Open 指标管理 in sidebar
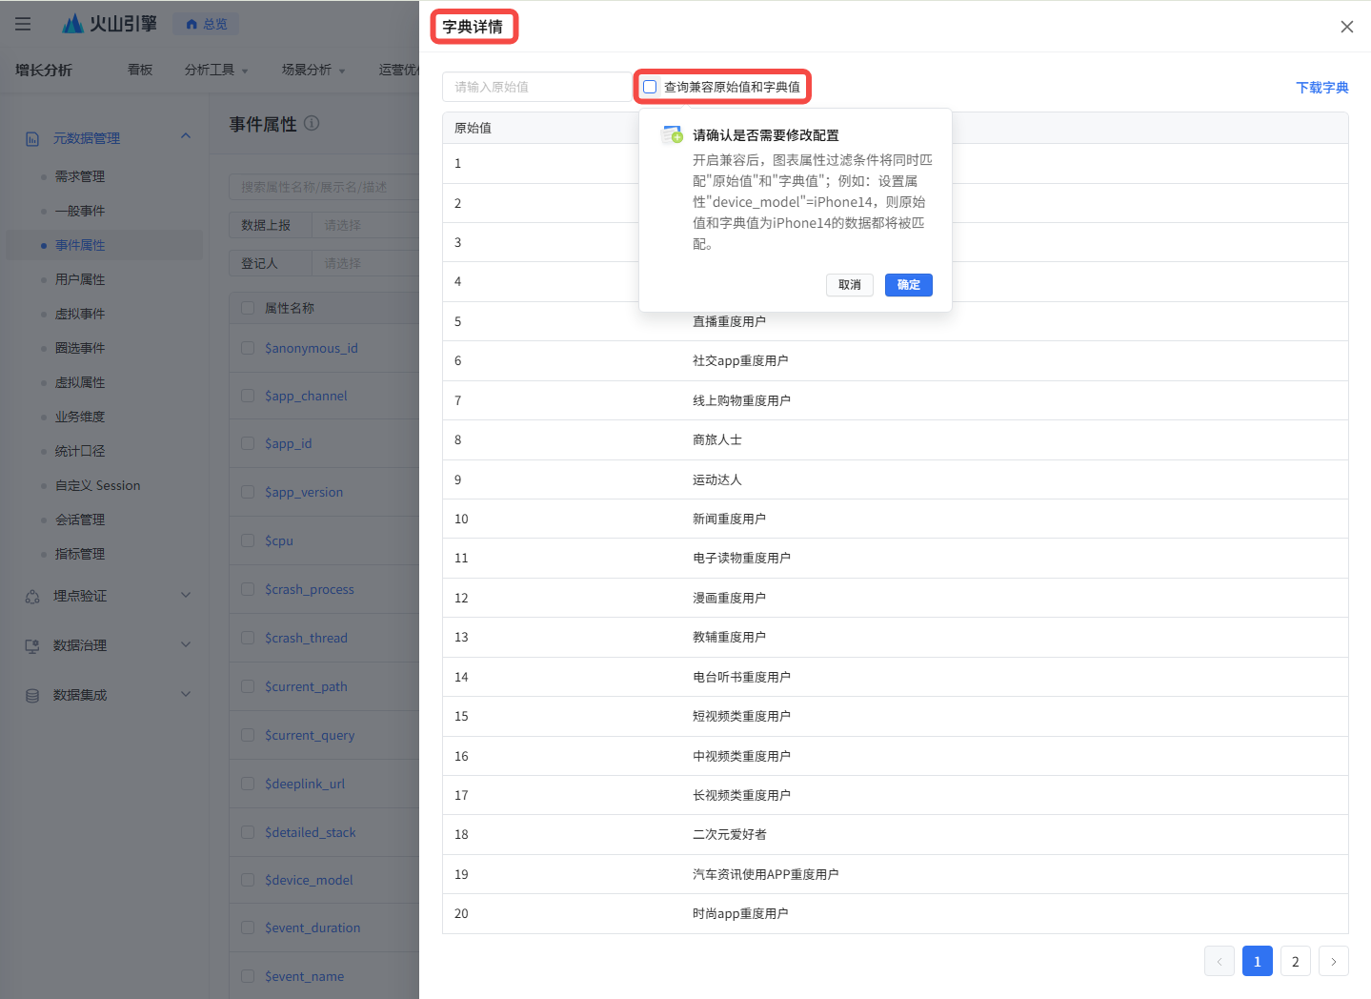This screenshot has width=1371, height=999. coord(80,554)
